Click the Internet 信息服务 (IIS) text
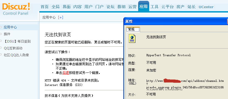228x99 pixels. [63, 85]
